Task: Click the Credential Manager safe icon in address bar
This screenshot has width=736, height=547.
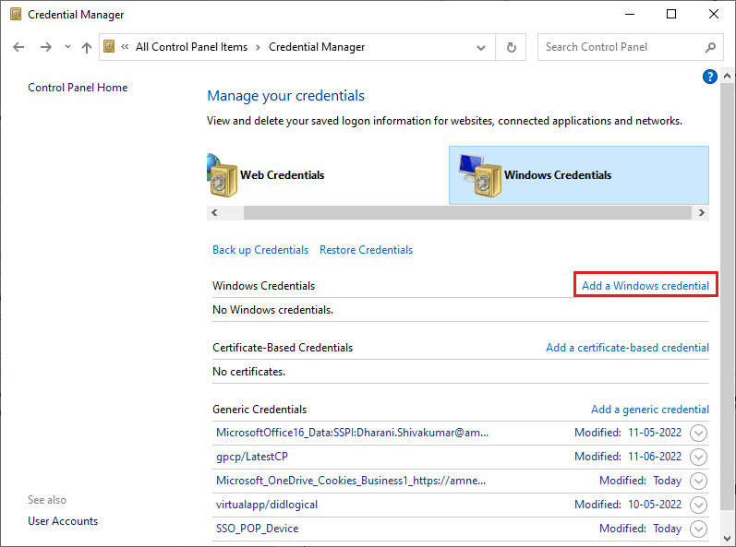Action: tap(109, 46)
